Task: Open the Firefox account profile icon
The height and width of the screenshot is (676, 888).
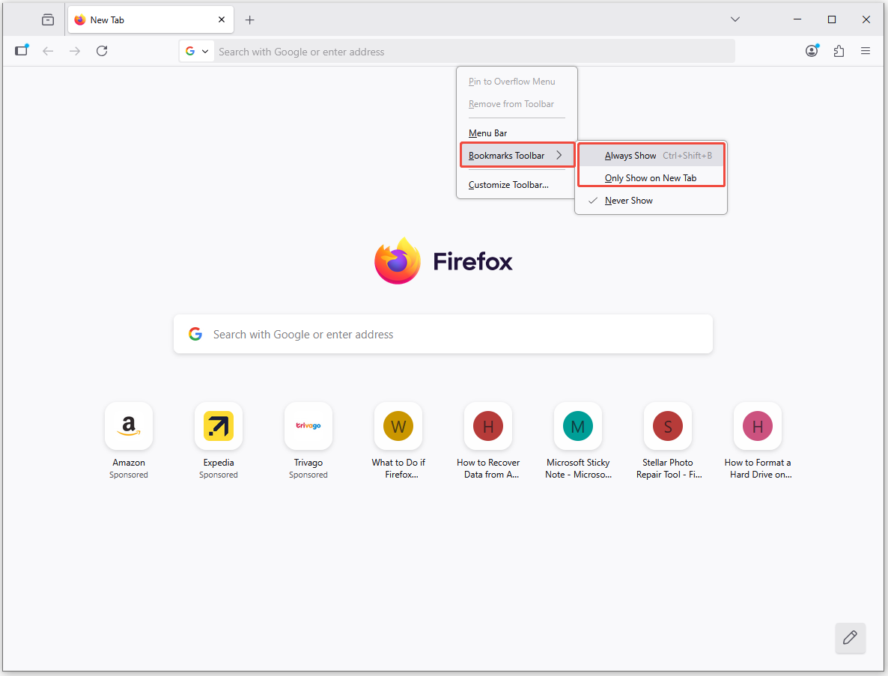Action: point(812,51)
